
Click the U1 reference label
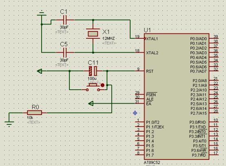pyautogui.click(x=147, y=30)
